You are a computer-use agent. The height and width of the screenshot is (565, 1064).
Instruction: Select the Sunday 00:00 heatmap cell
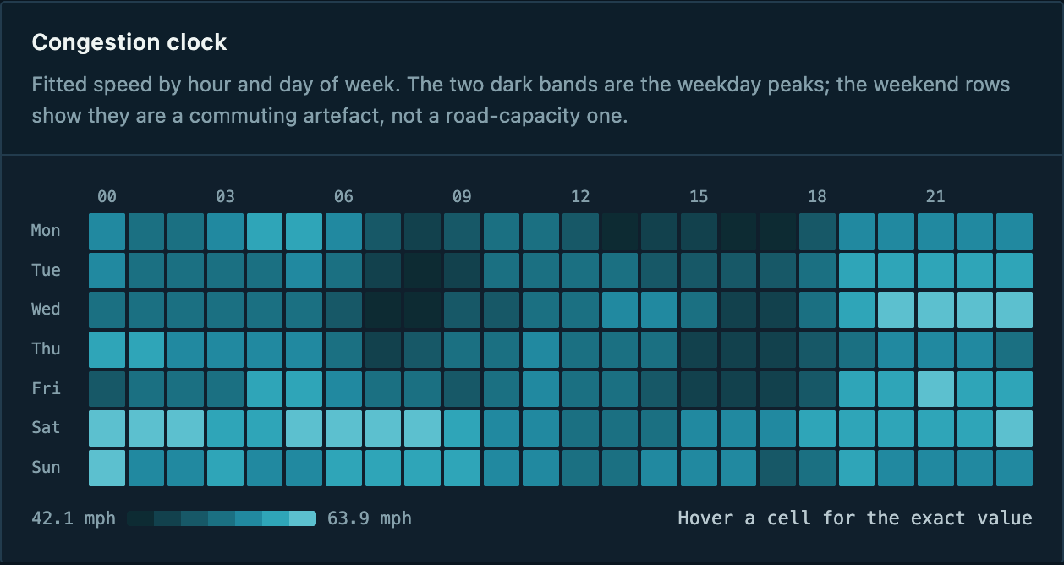point(107,468)
